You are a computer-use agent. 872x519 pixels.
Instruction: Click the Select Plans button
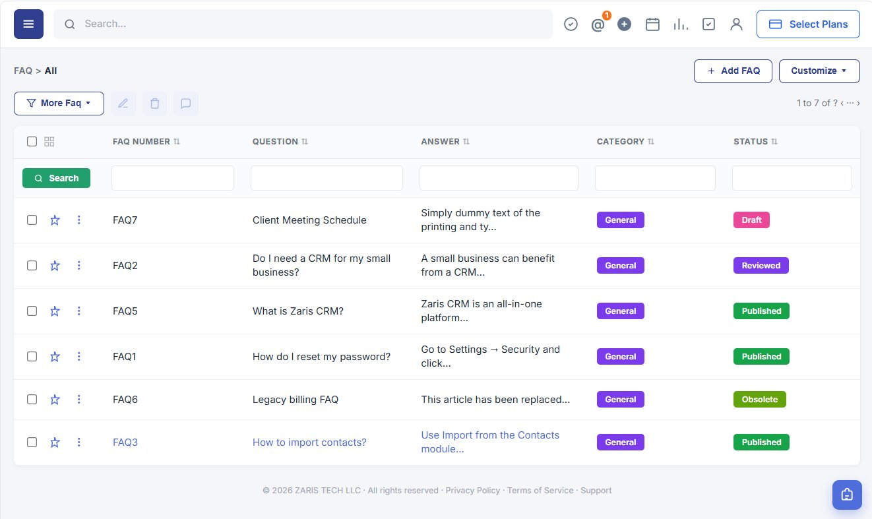(808, 24)
